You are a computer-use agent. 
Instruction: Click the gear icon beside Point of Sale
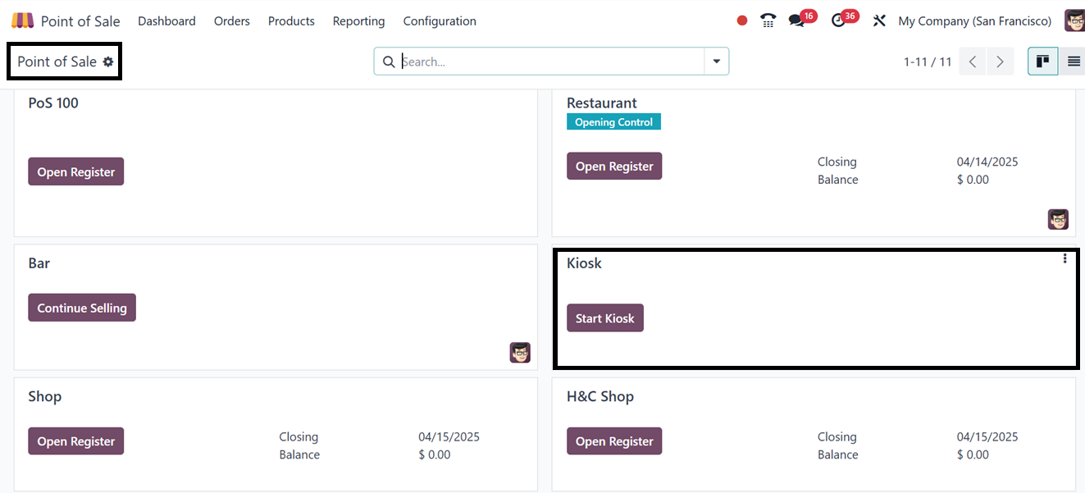pos(108,62)
